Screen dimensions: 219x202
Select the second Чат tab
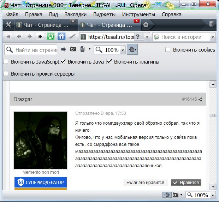[x=109, y=25]
